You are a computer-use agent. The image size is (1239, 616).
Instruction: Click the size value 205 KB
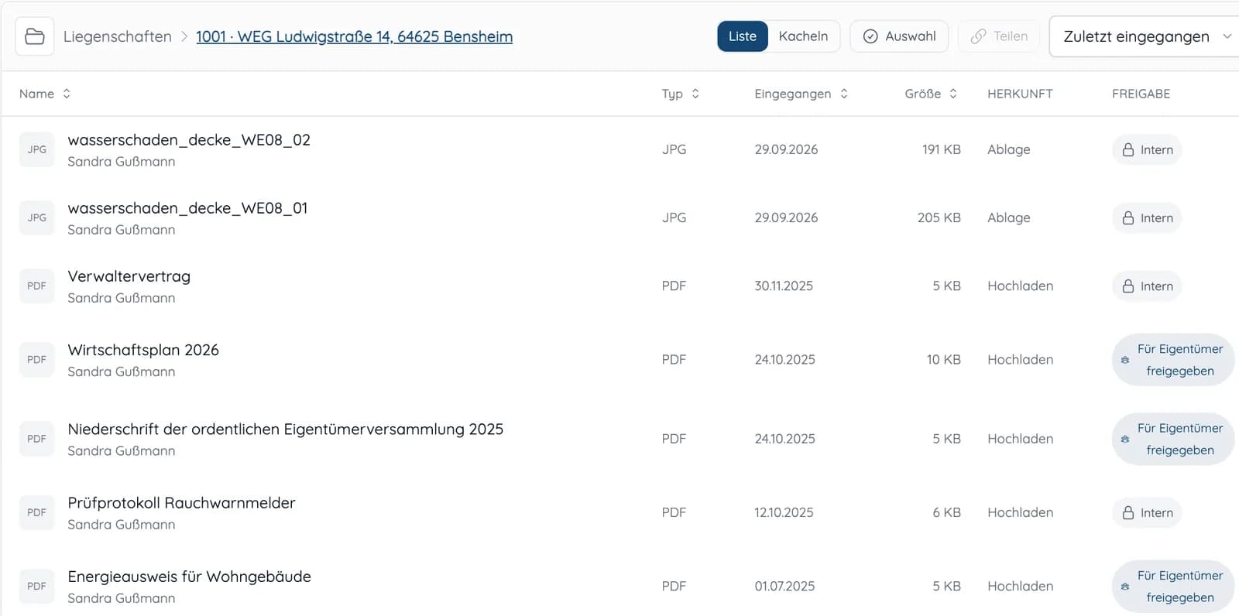point(939,218)
